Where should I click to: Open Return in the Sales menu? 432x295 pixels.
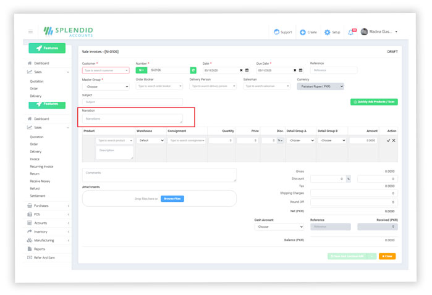pos(35,173)
